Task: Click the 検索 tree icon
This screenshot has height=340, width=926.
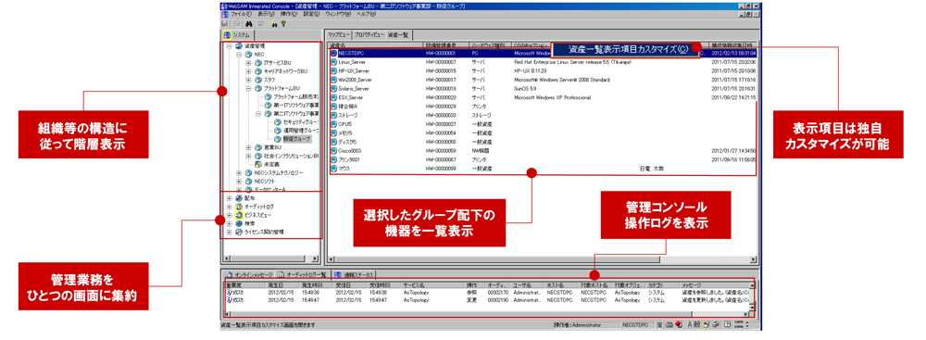Action: tap(239, 223)
